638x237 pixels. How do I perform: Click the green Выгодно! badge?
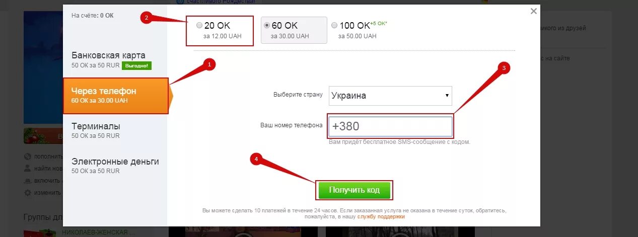(136, 66)
